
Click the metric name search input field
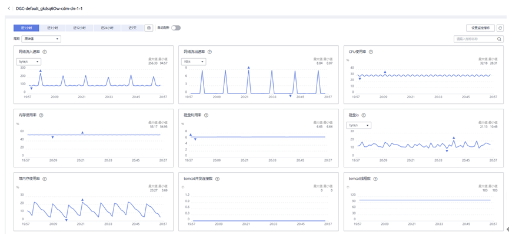[x=474, y=39]
